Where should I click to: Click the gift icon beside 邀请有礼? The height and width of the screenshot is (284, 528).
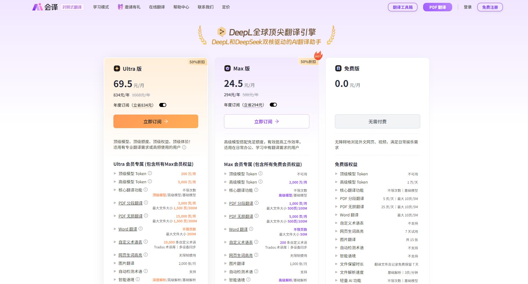tap(120, 7)
